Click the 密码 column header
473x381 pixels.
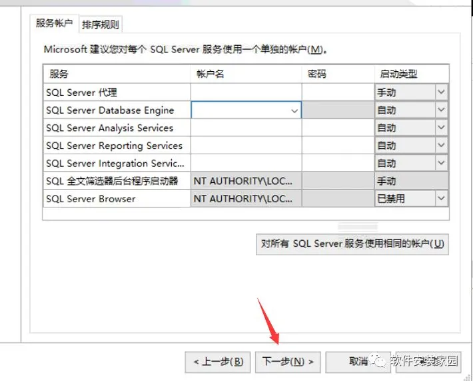338,74
